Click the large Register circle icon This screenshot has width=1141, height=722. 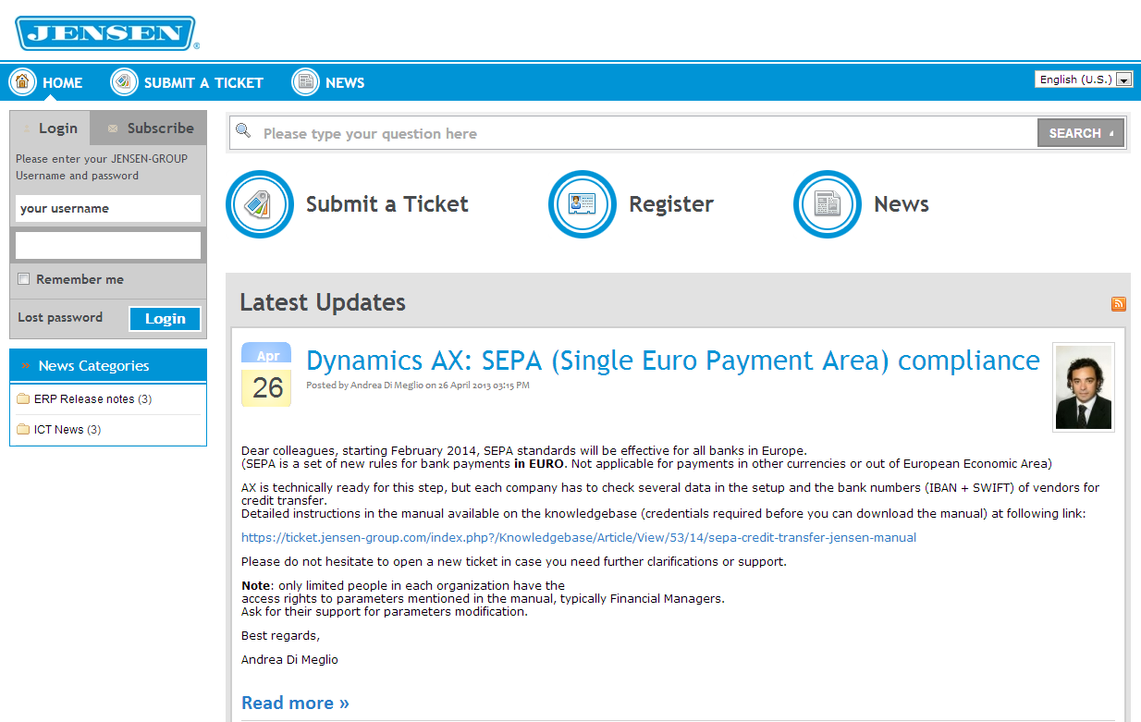583,204
